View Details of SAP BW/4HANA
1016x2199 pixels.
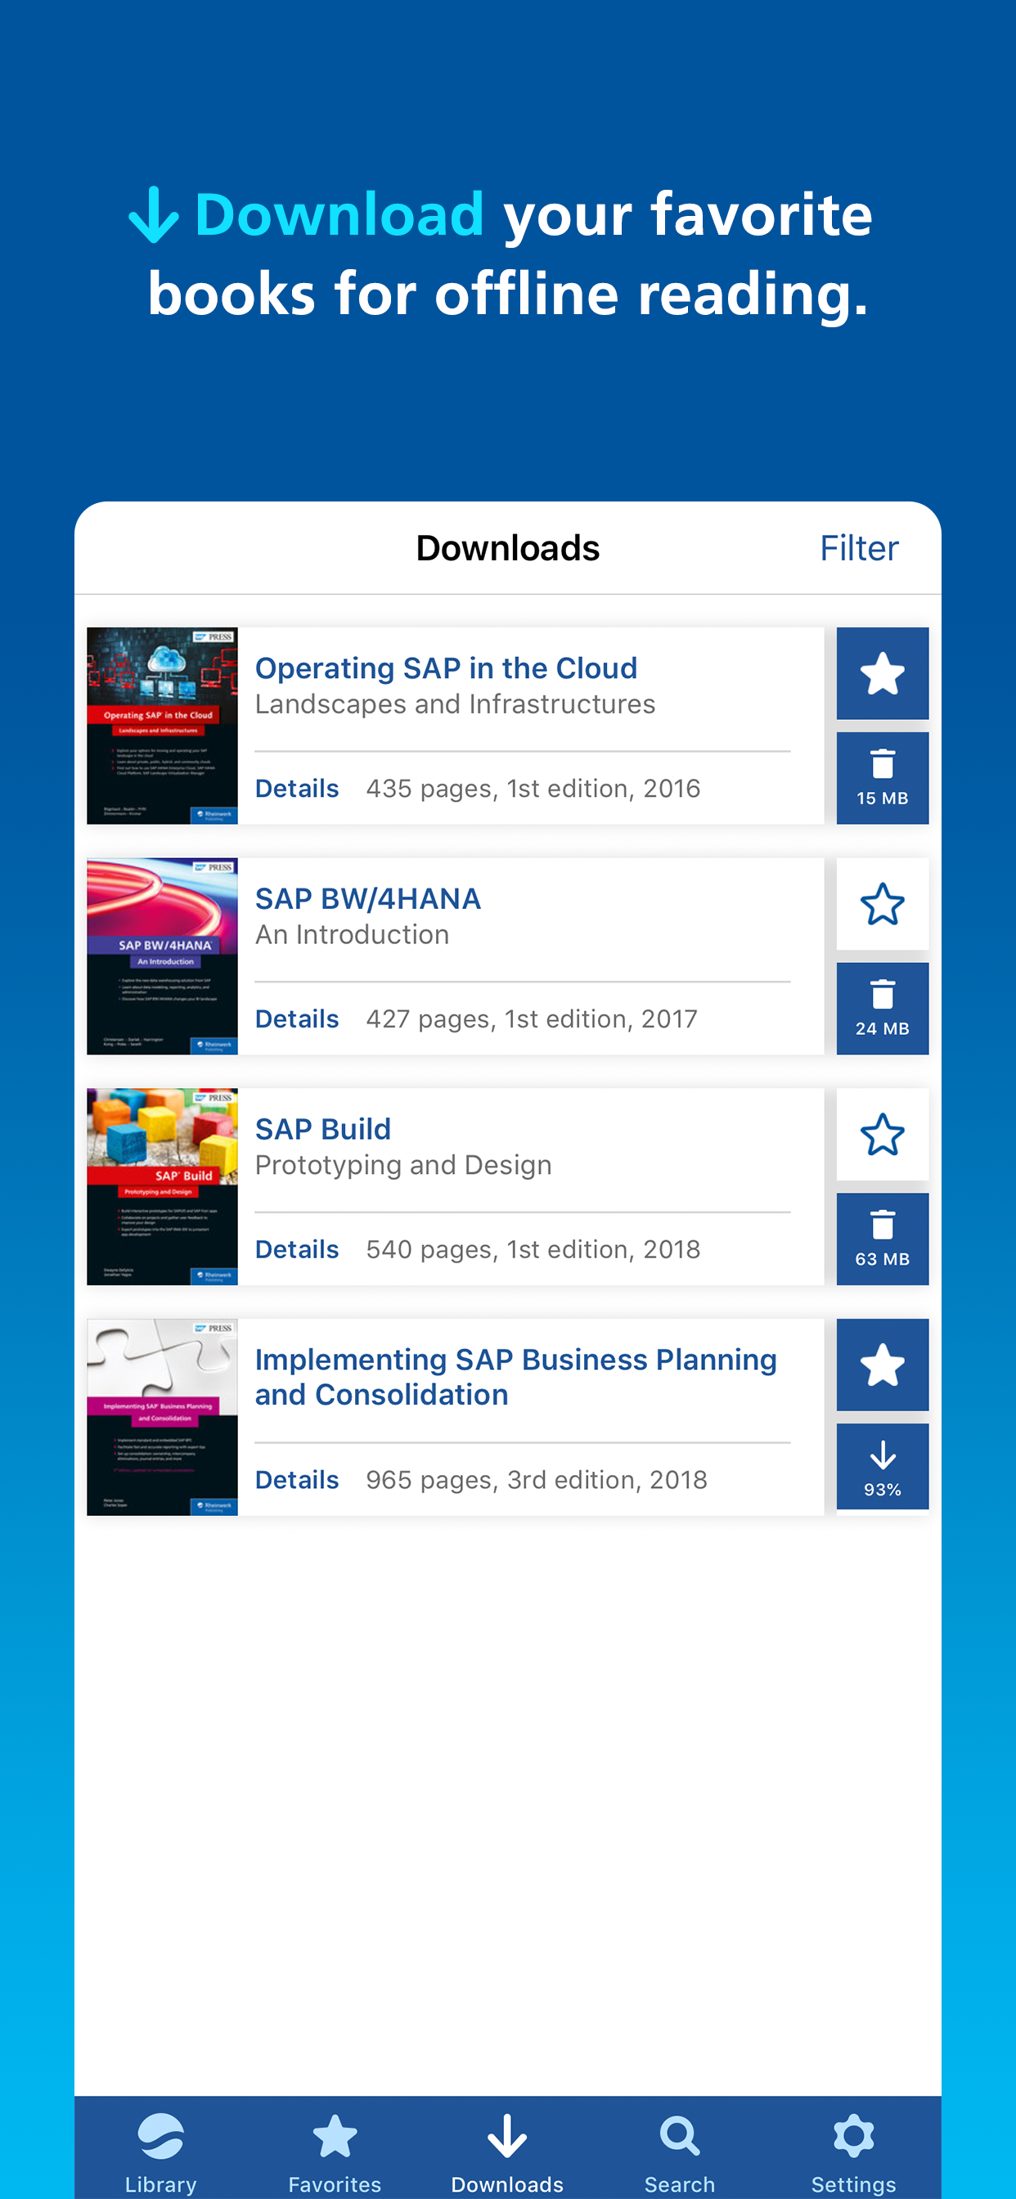(296, 1019)
